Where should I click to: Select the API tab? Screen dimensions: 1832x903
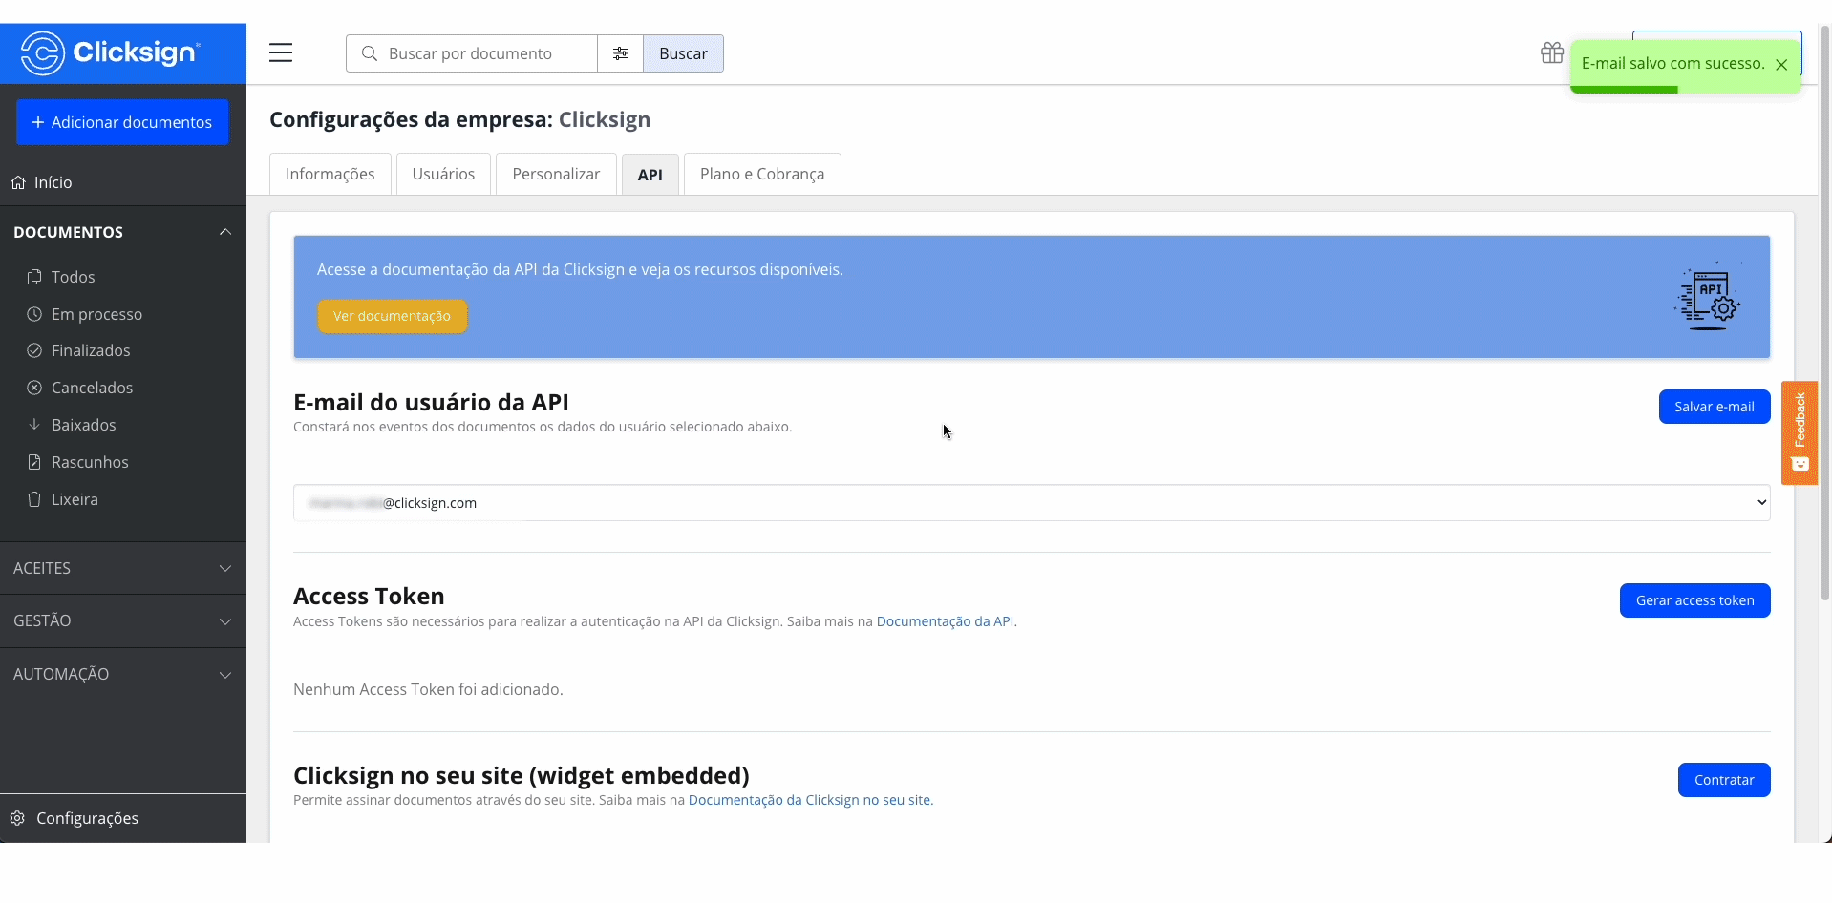[650, 175]
